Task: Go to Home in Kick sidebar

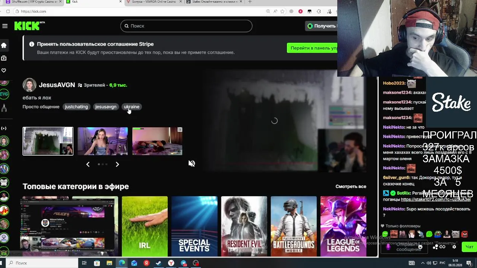Action: (4, 45)
